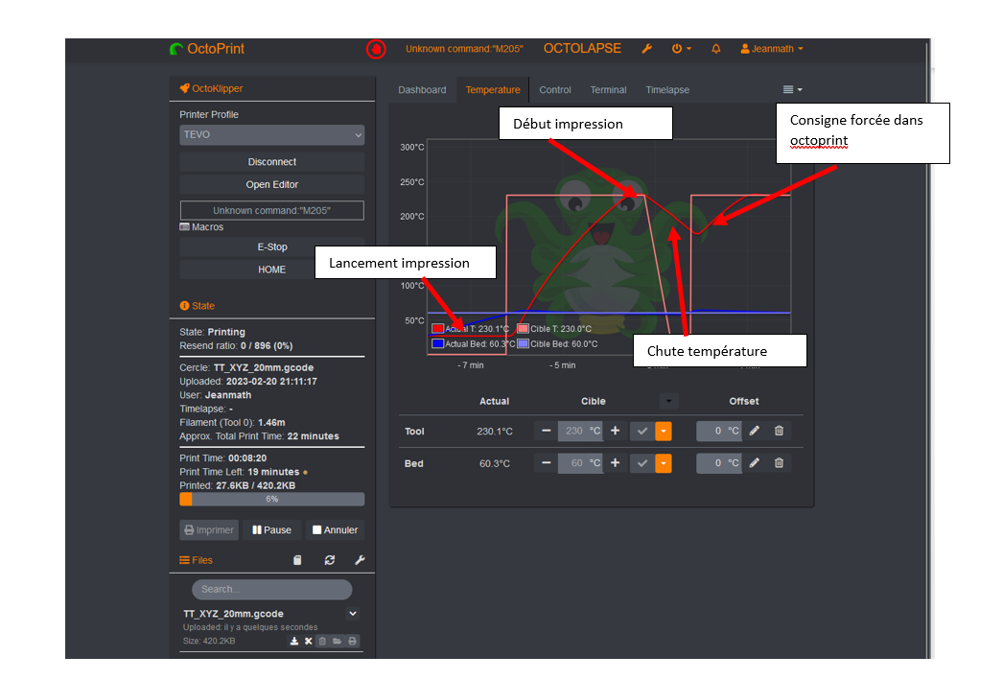
Task: Open the tab overflow menu dropdown
Action: [x=793, y=89]
